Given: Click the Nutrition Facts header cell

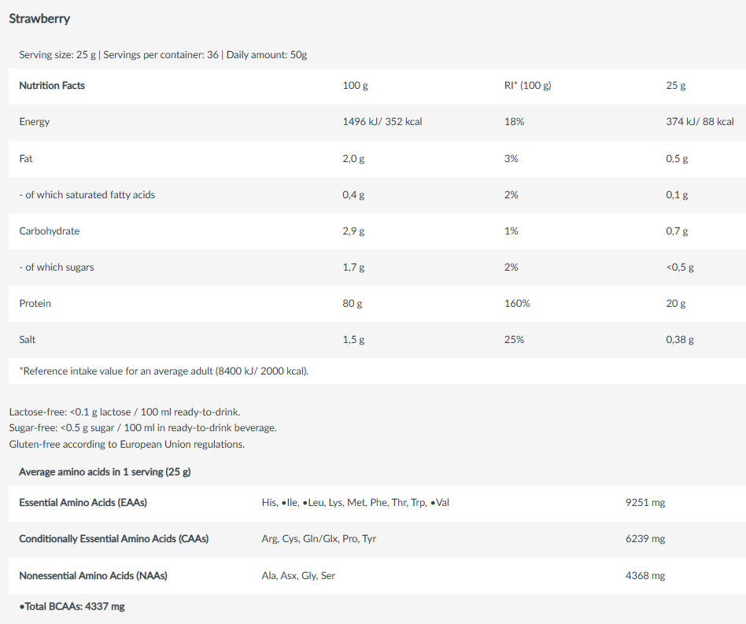Looking at the screenshot, I should coord(52,86).
